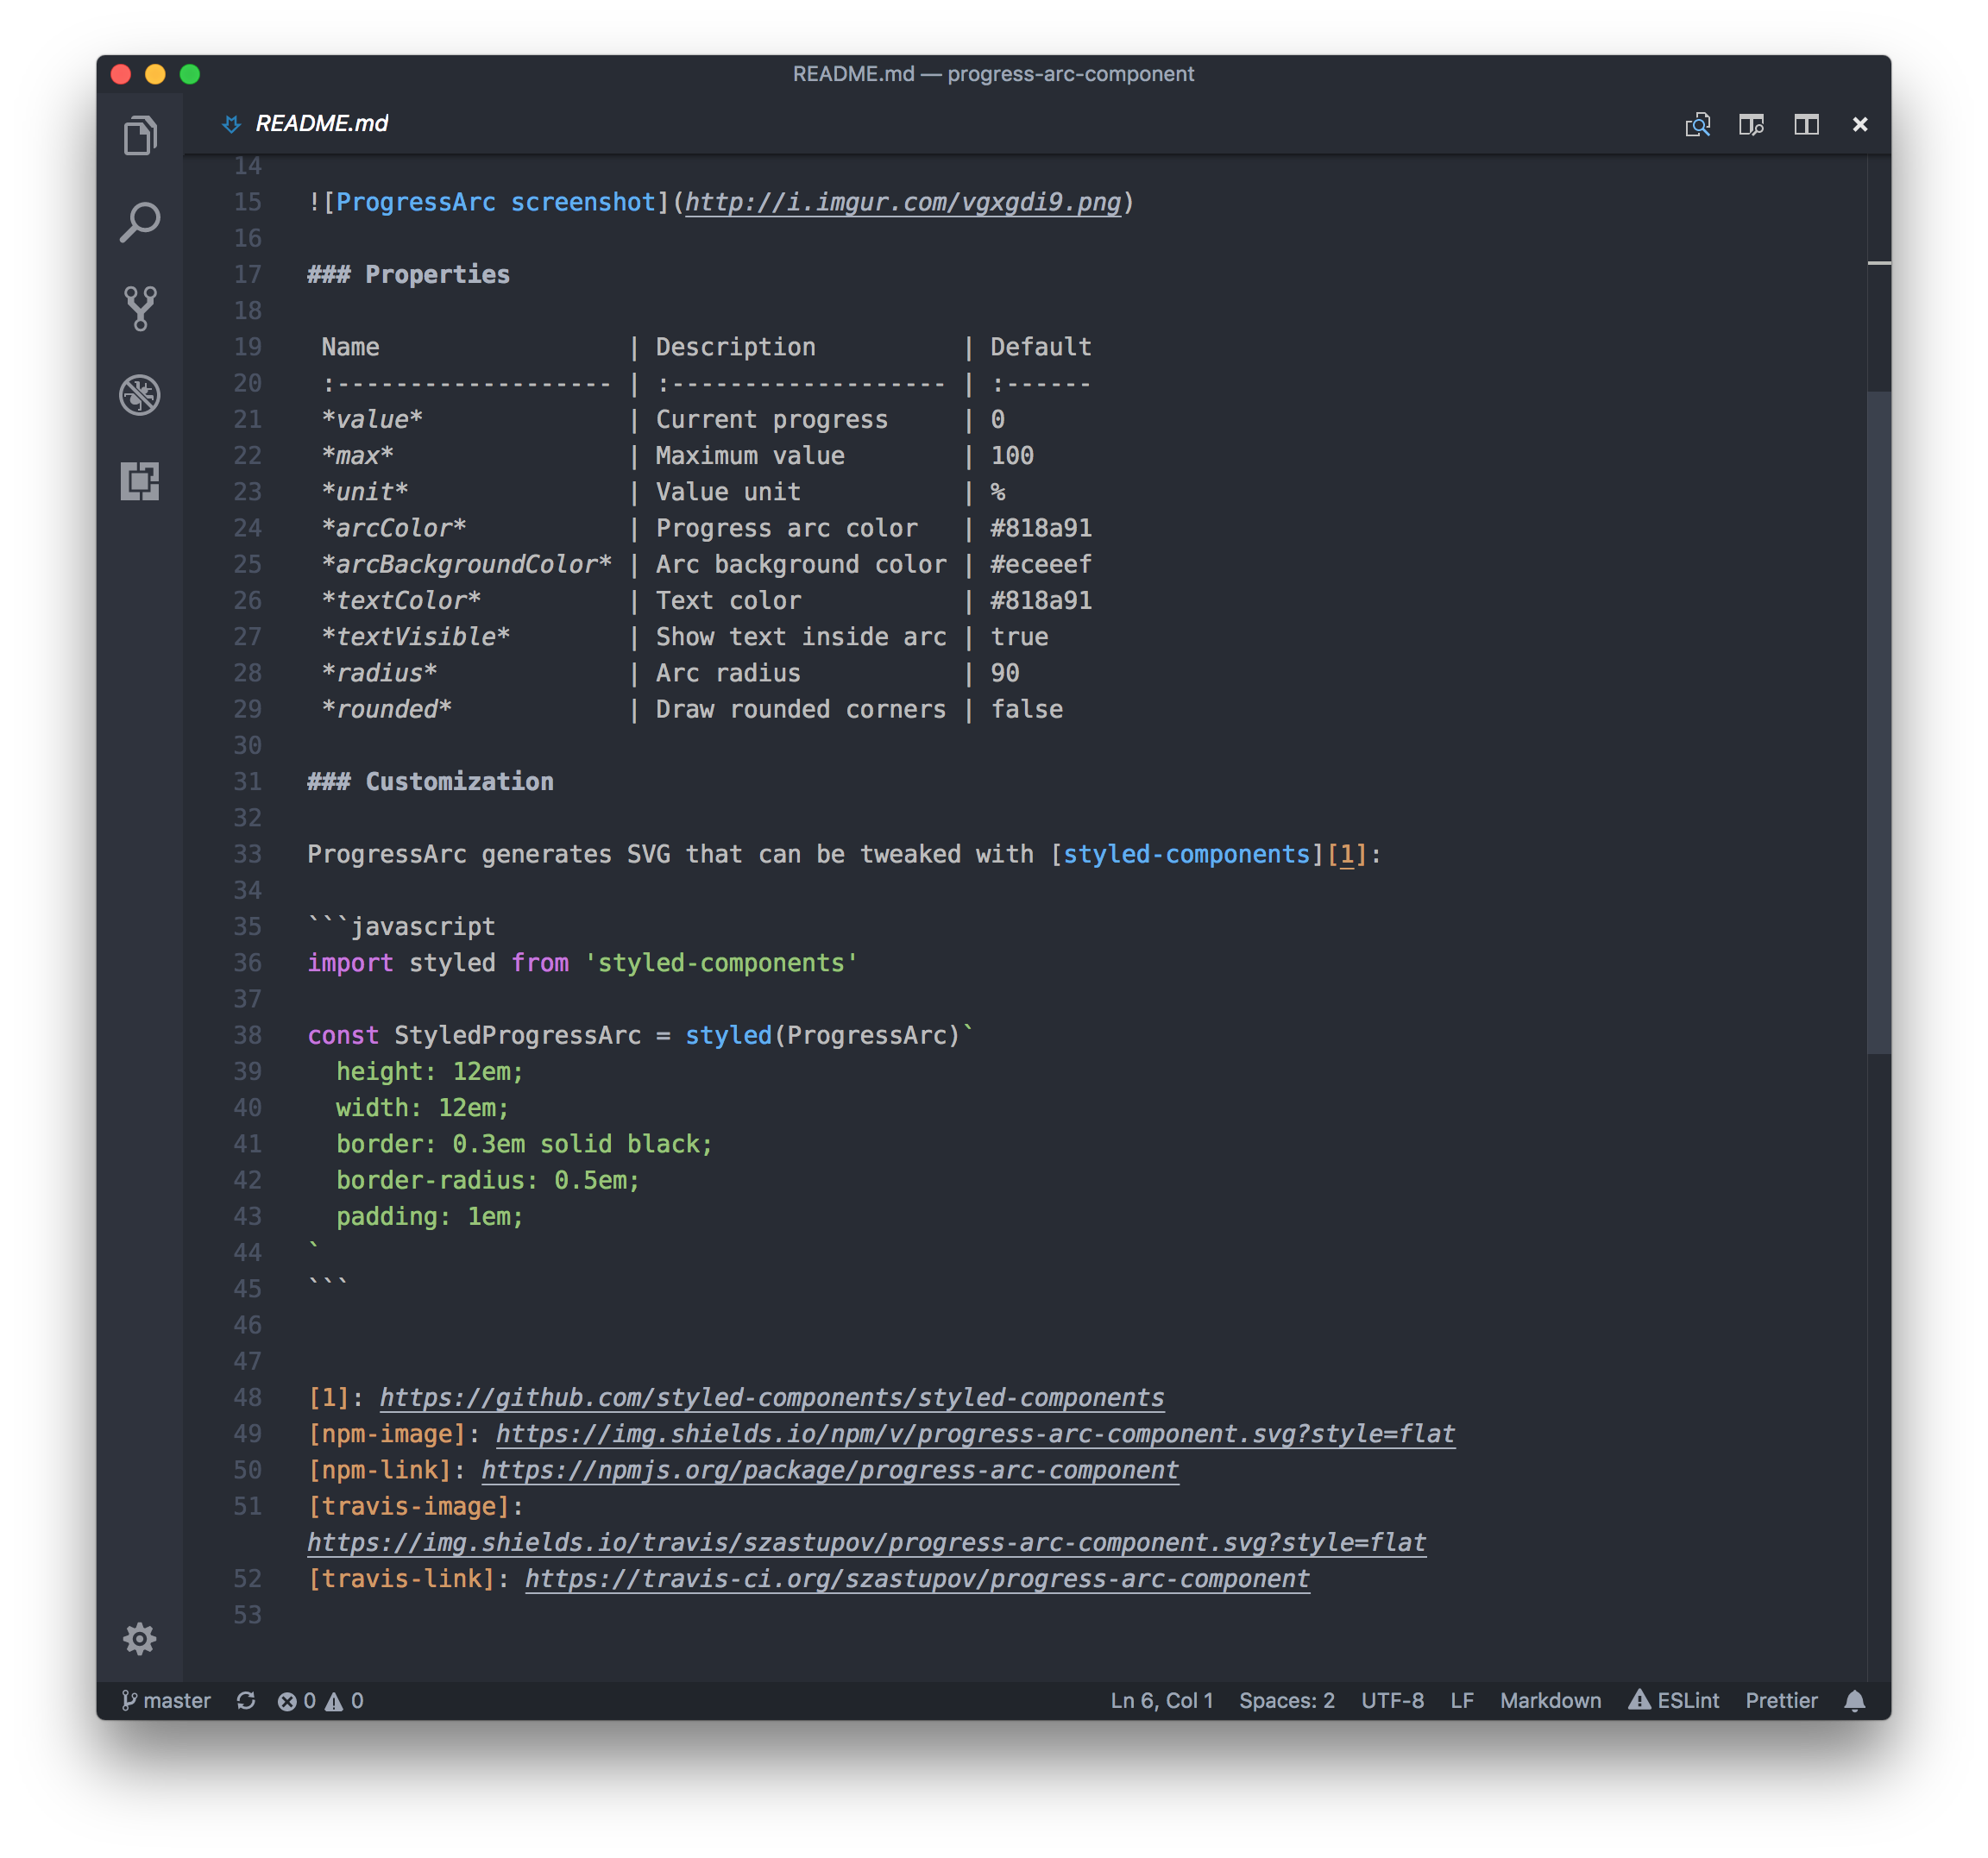
Task: Open the Extensions view
Action: [140, 480]
